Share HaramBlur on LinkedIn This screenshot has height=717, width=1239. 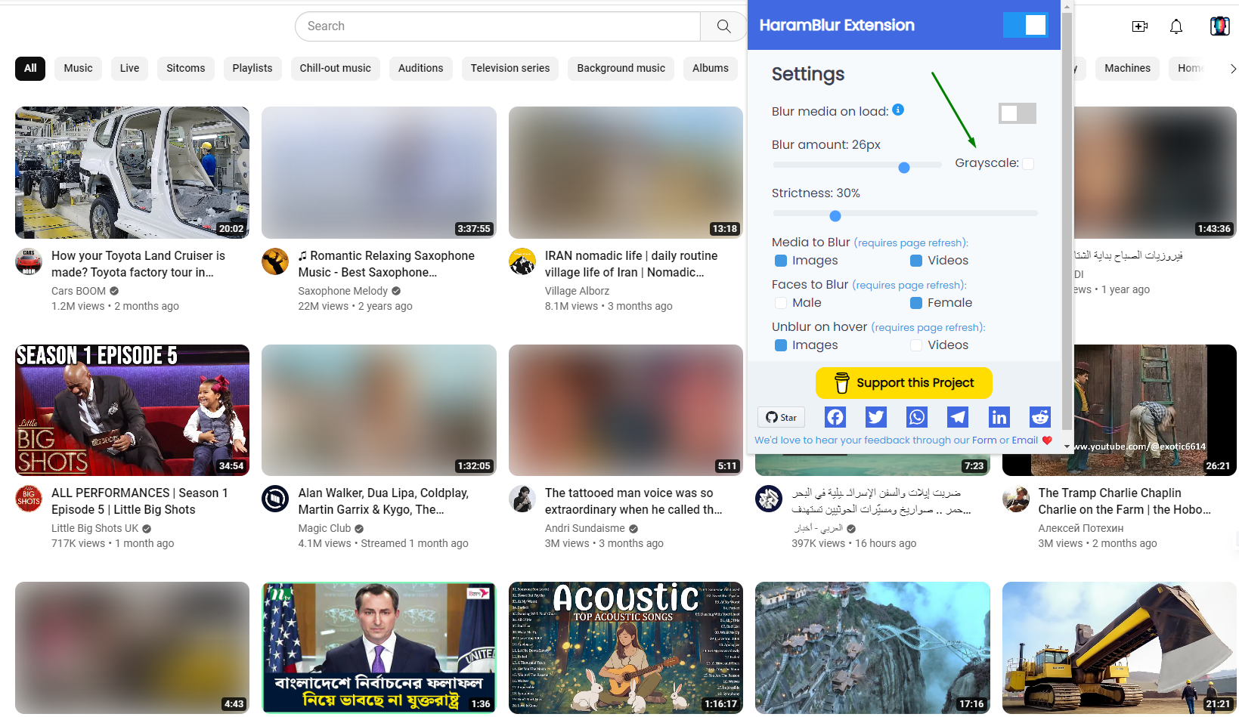999,417
